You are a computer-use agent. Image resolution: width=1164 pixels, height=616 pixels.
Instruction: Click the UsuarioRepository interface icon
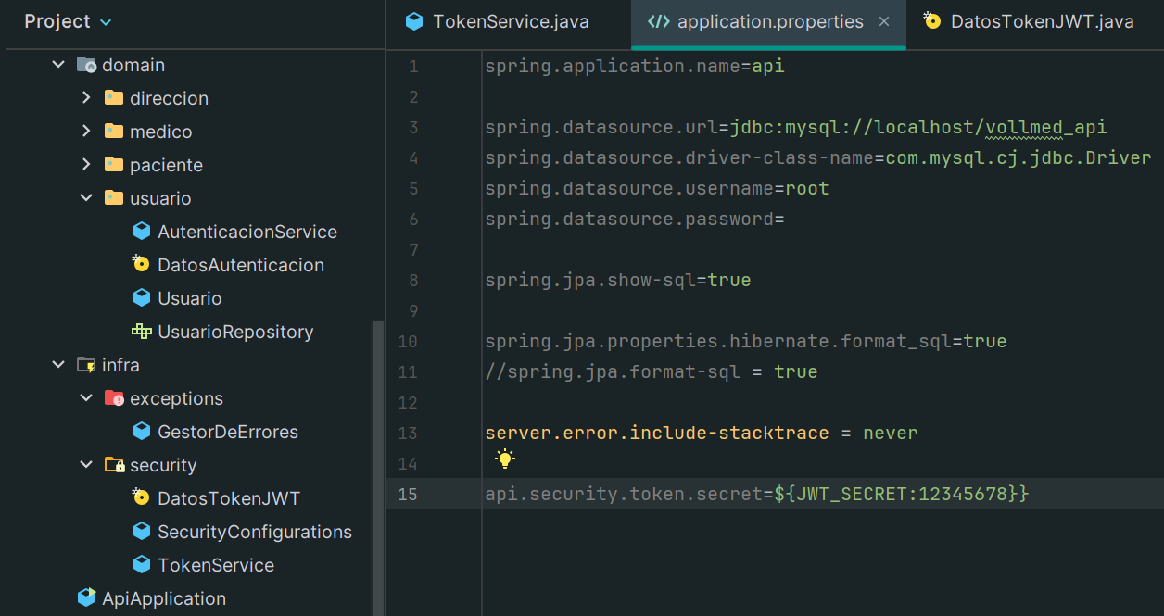pos(142,331)
